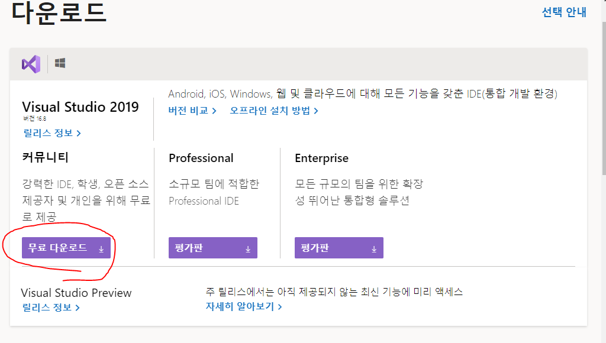Viewport: 606px width, 343px height.
Task: Click the page's vertical scrollbar
Action: [603, 99]
